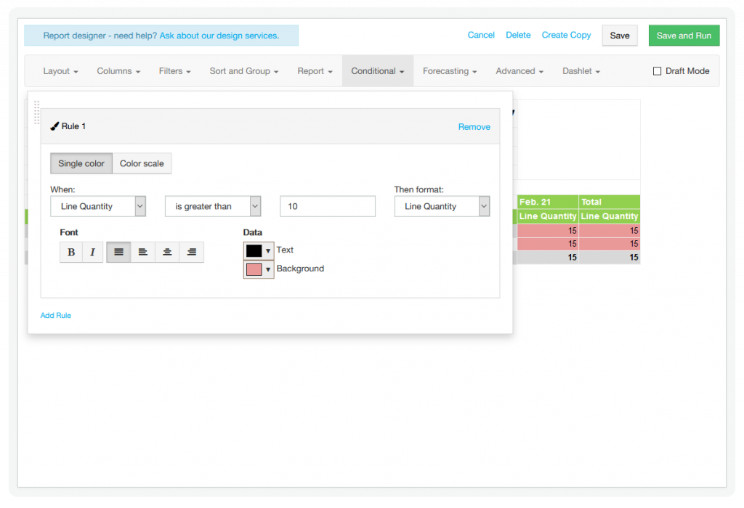
Task: Select align left icon
Action: click(143, 252)
